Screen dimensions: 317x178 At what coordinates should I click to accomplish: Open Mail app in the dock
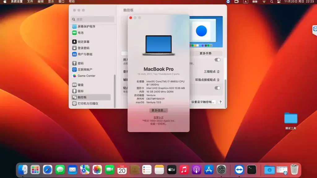[x=72, y=170]
